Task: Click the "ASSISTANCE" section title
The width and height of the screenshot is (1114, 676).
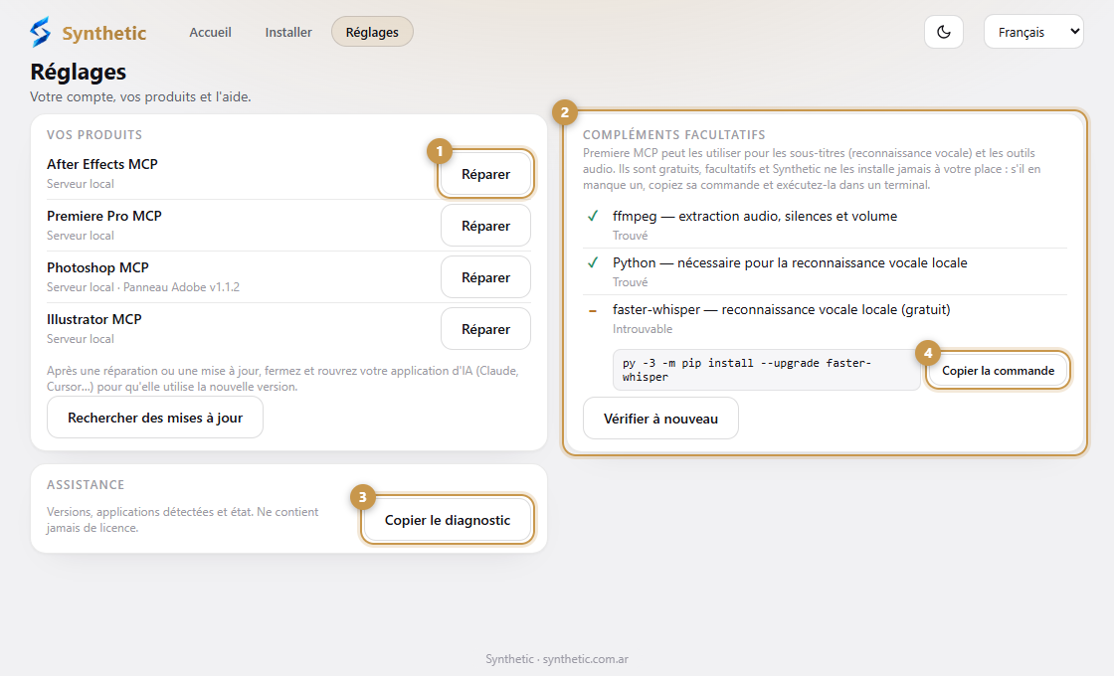Action: tap(86, 485)
